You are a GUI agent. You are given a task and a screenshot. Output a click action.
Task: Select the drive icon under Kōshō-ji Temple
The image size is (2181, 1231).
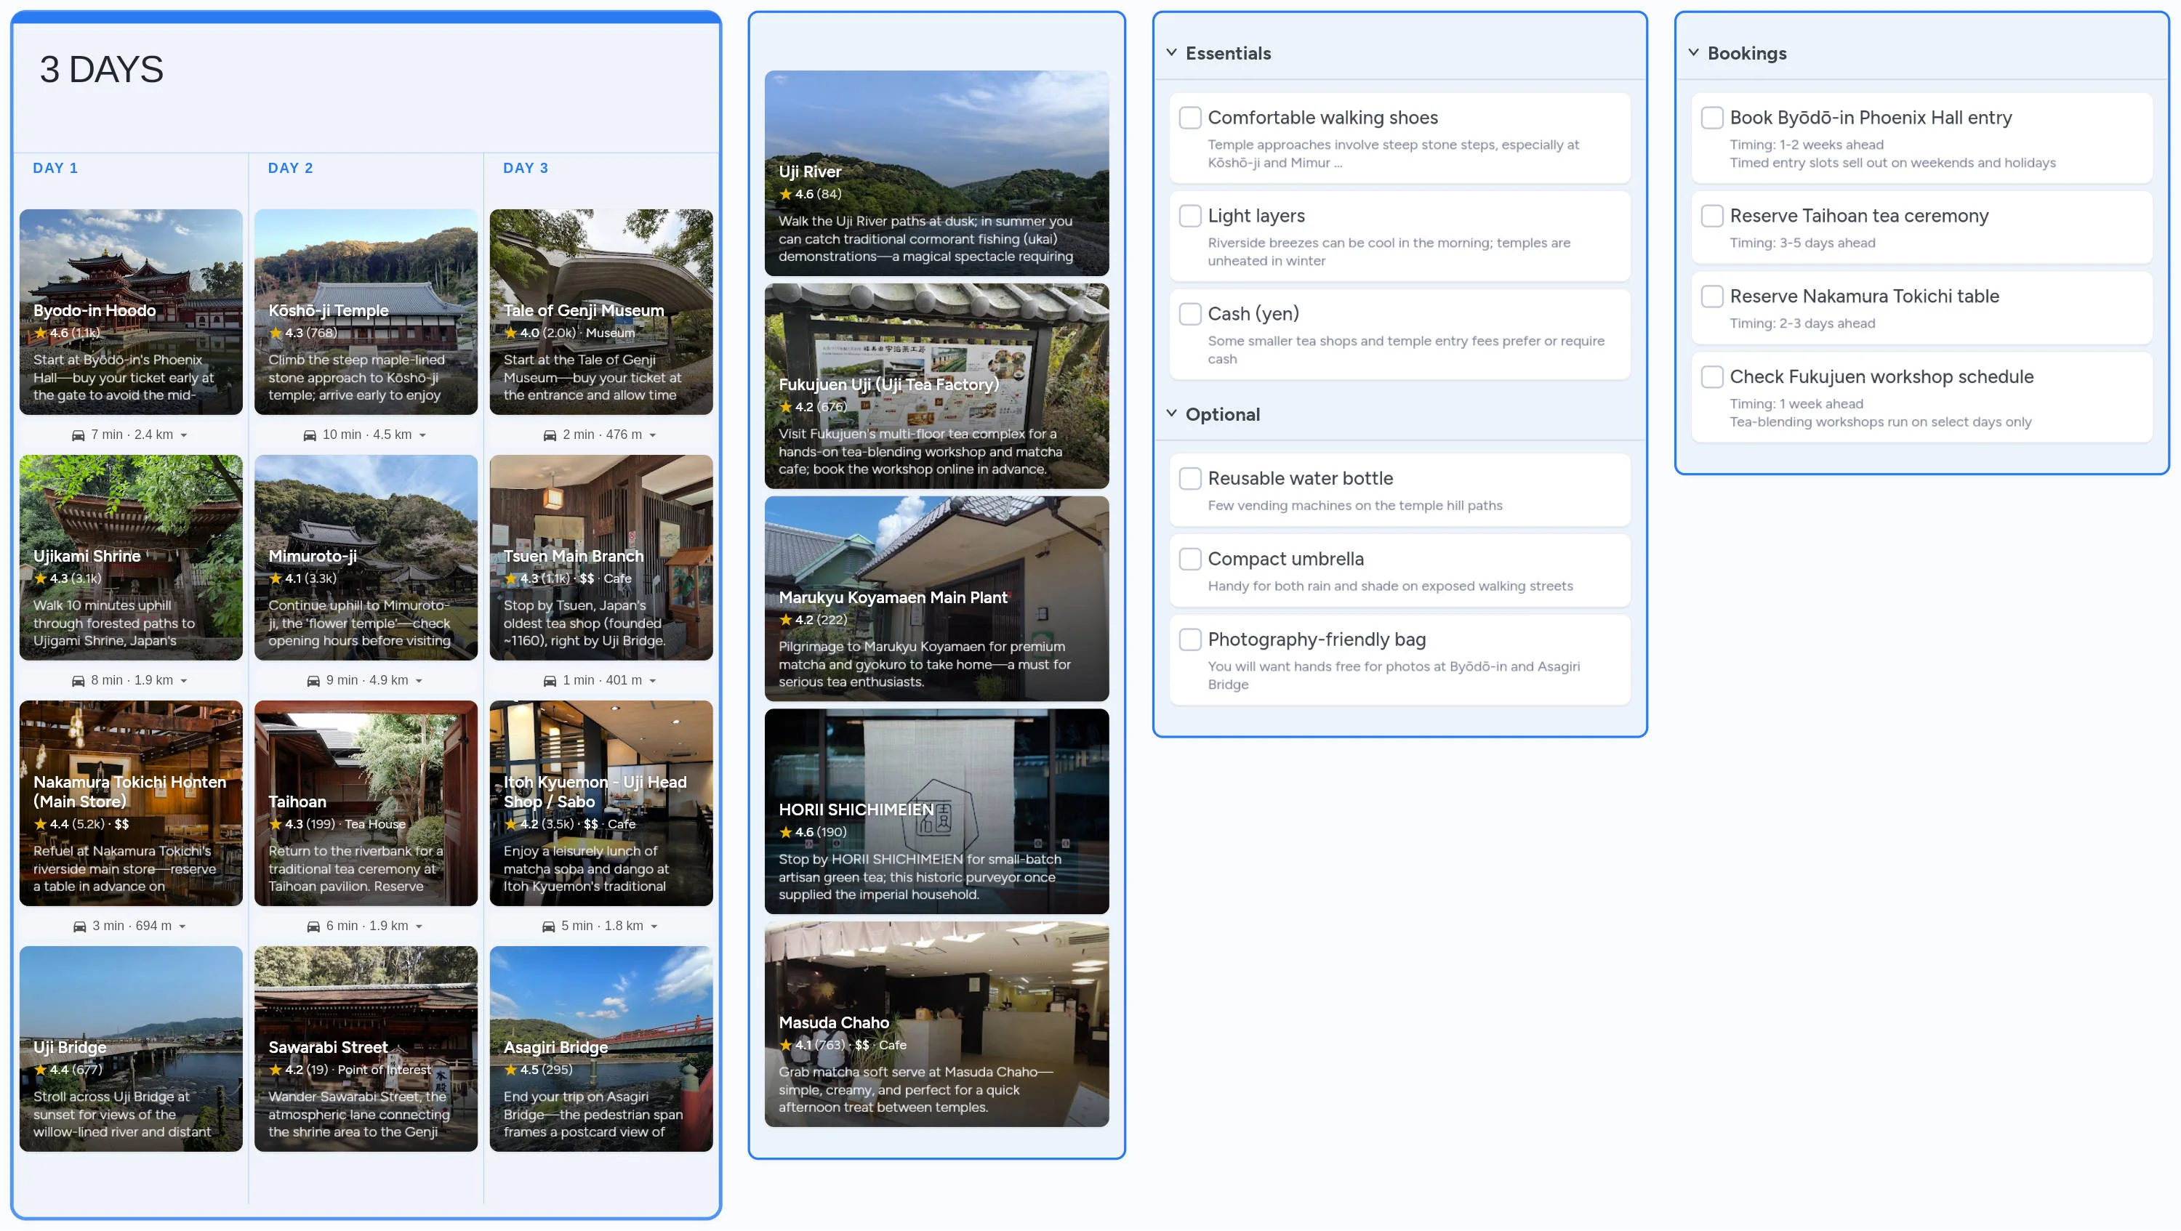point(310,434)
